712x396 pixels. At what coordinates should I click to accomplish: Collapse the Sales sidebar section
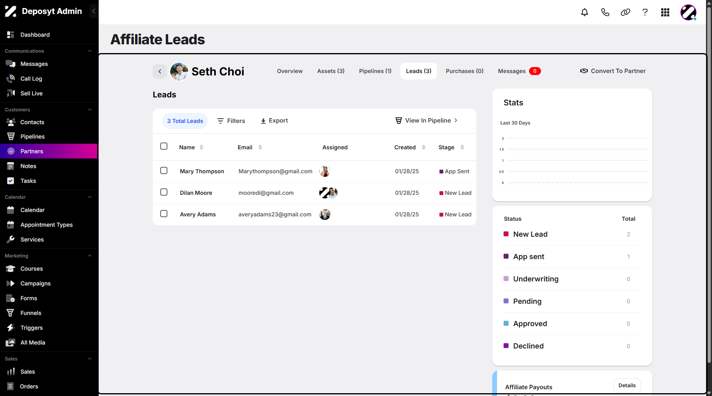90,359
